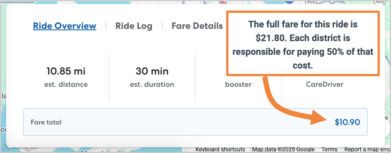Image resolution: width=391 pixels, height=153 pixels.
Task: Click the blue pin icon on the map
Action: pos(291,1)
